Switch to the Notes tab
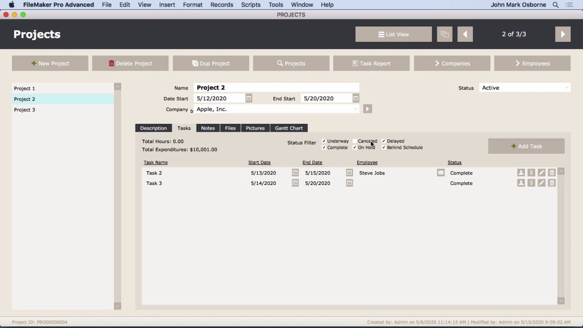This screenshot has height=328, width=583. click(x=208, y=128)
